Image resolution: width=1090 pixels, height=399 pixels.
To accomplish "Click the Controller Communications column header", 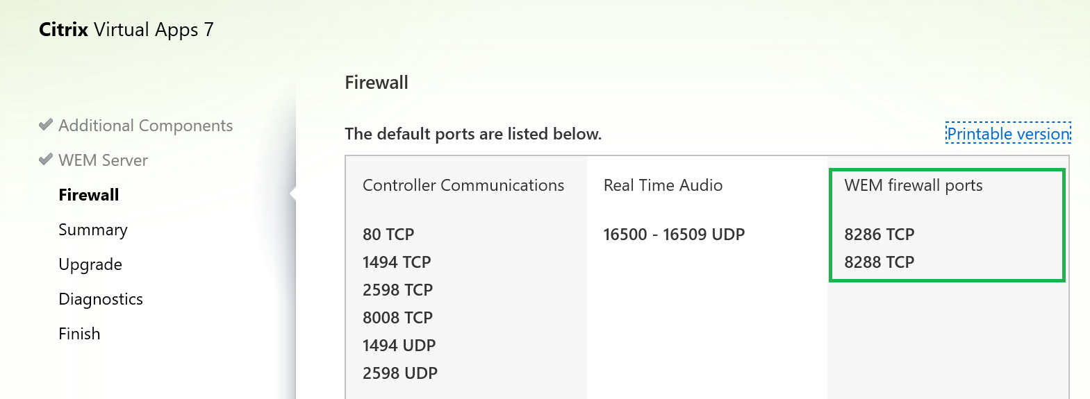I will click(463, 185).
